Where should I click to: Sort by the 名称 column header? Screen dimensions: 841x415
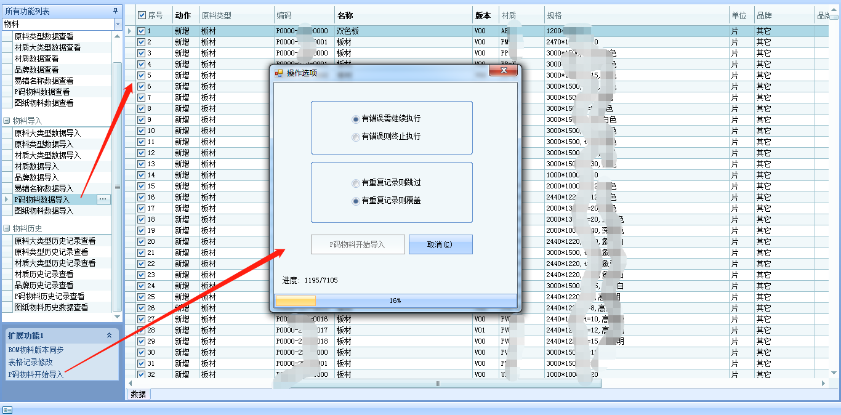[403, 15]
